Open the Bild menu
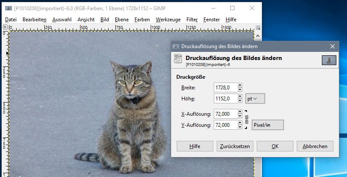The image size is (347, 177). tap(104, 20)
